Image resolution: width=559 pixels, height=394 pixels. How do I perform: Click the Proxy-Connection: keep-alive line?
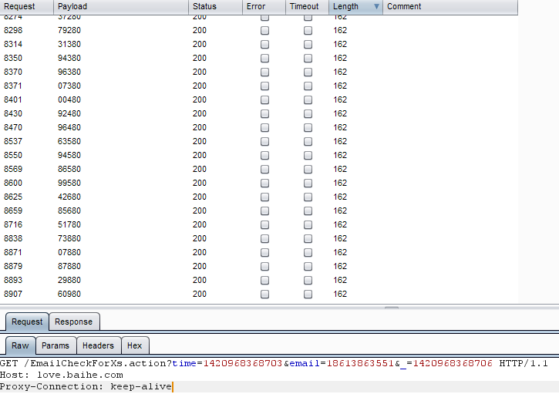click(x=86, y=386)
